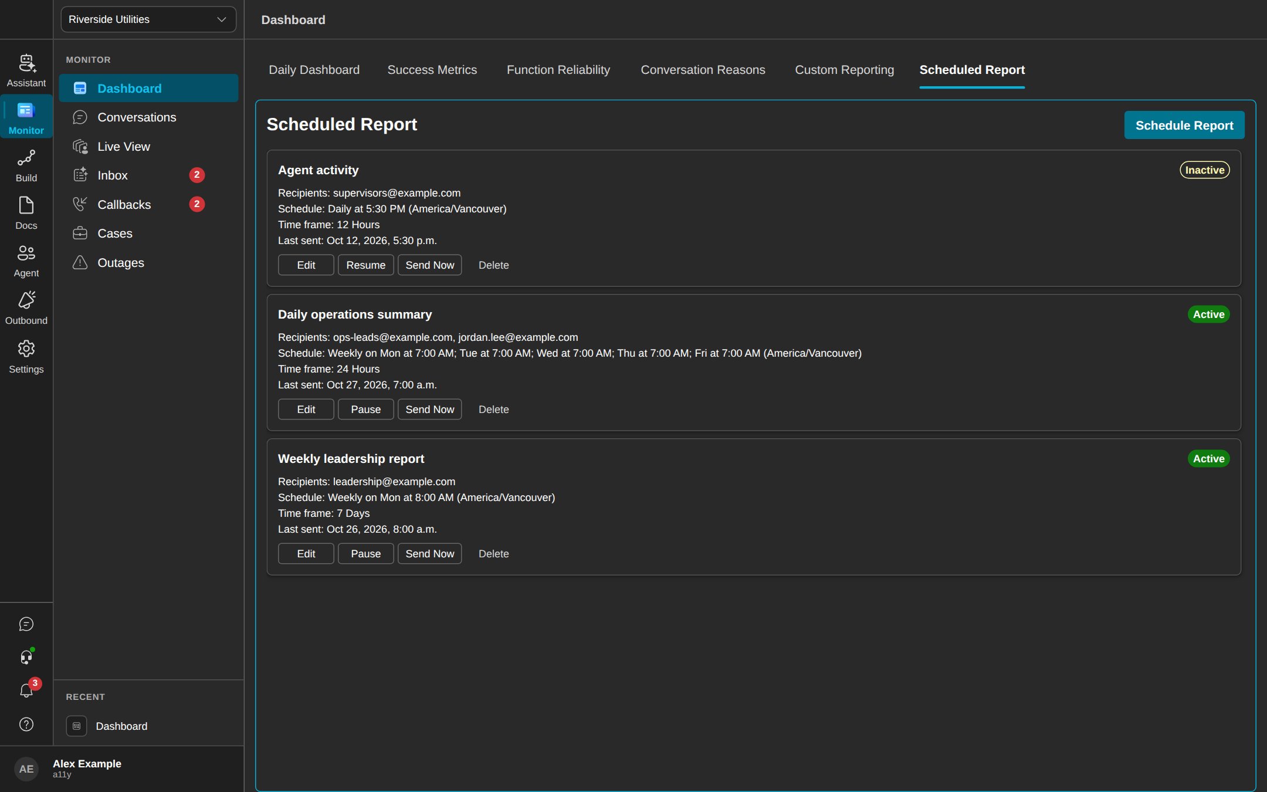Open the Conversation Reasons tab
Screen dimensions: 1267x792
[703, 70]
